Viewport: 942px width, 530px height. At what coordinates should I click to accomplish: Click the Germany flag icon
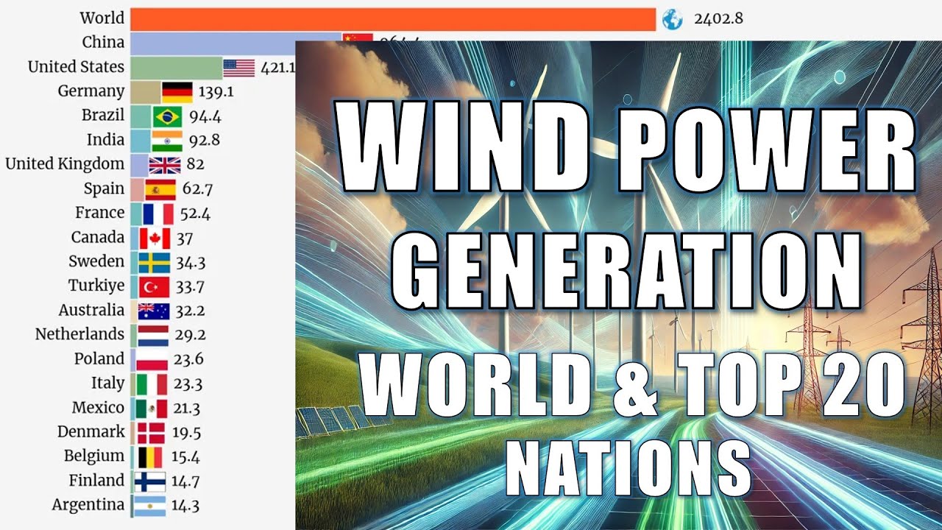click(177, 91)
